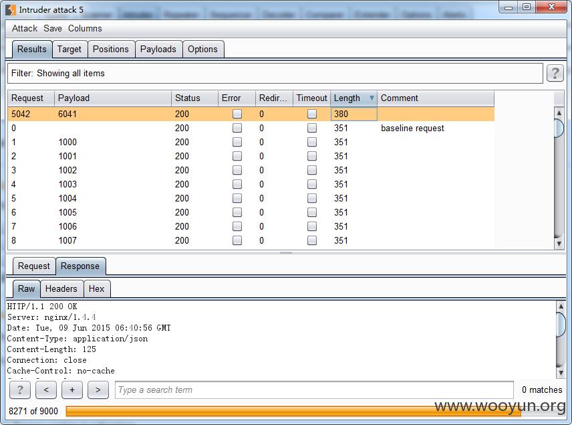Toggle Error checkbox for payload 1007

pos(237,240)
